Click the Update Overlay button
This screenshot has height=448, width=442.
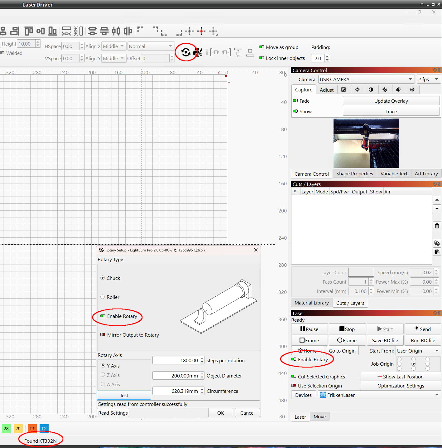point(391,101)
